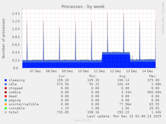The image size is (166, 124).
Task: Click the uninterruptible orange swatch
Action: 6,104
